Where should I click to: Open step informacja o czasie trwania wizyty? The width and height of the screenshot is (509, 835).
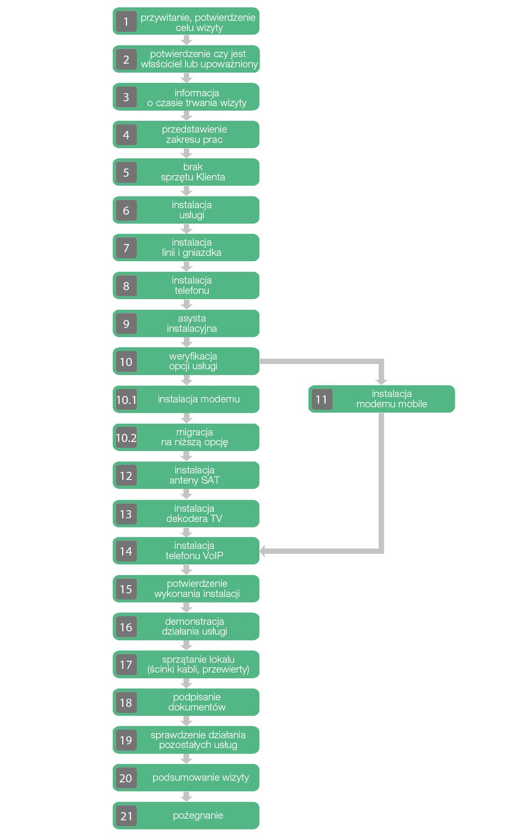click(x=186, y=97)
